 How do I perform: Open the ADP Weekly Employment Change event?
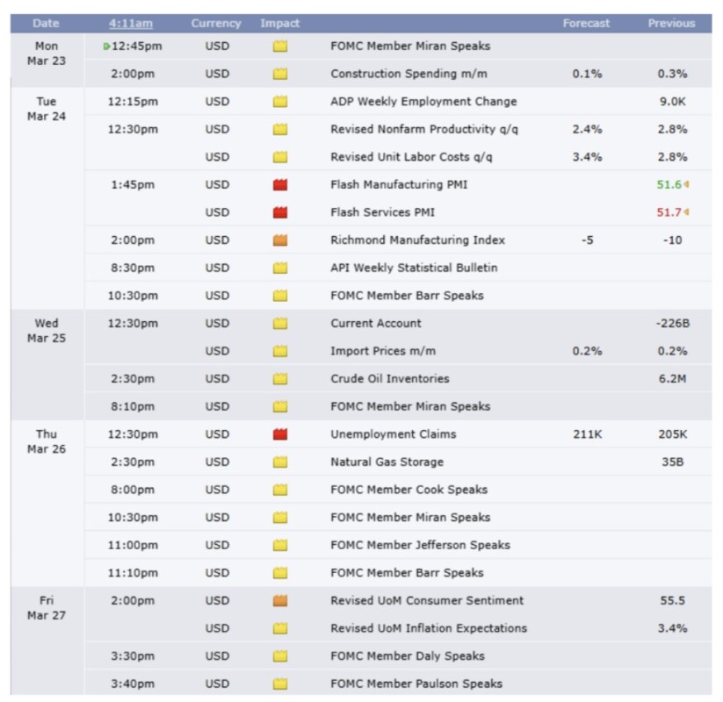423,102
